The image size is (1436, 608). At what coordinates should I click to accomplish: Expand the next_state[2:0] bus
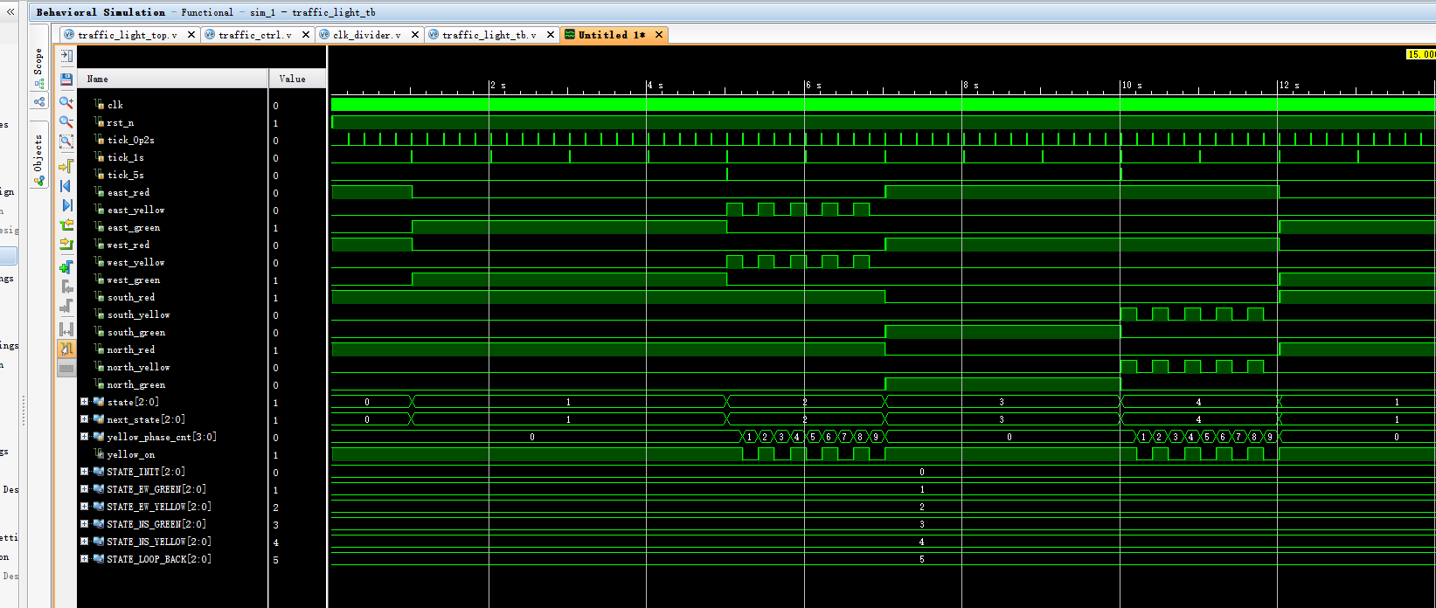pos(84,419)
